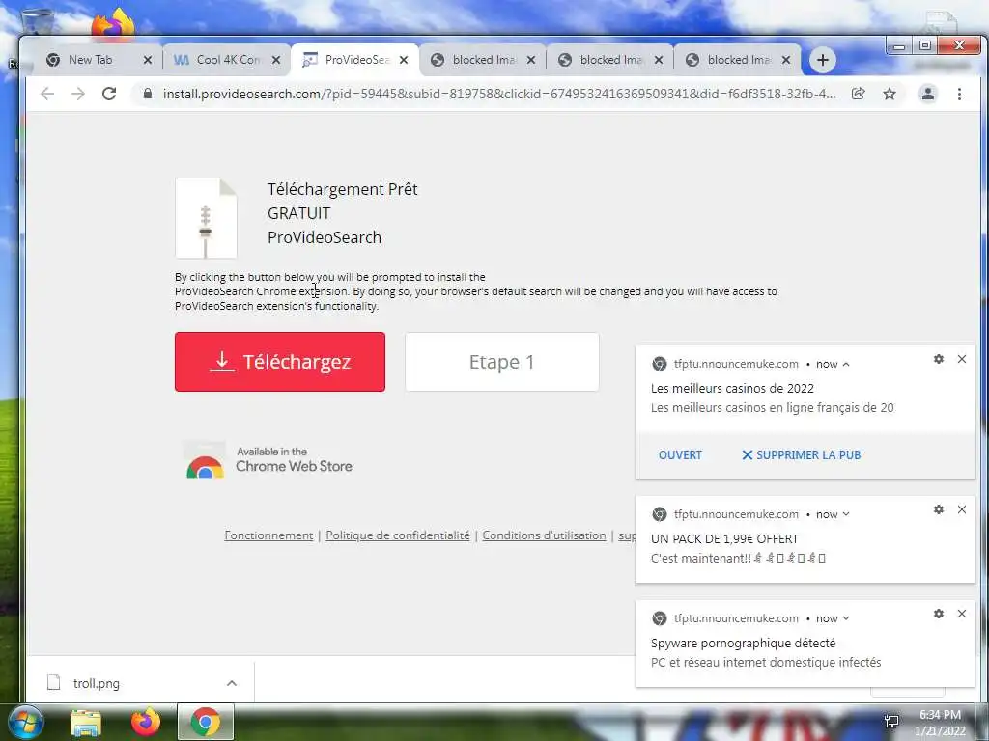Viewport: 989px width, 741px height.
Task: Click the Chrome Web Store badge
Action: [x=268, y=460]
